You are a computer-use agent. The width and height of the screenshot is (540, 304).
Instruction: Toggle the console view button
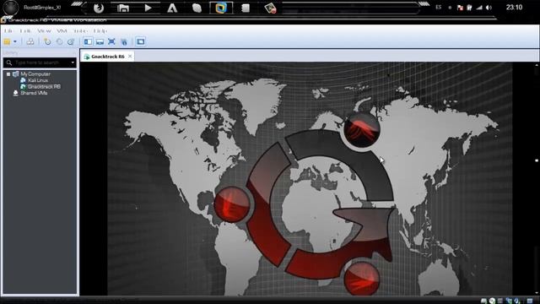click(141, 41)
